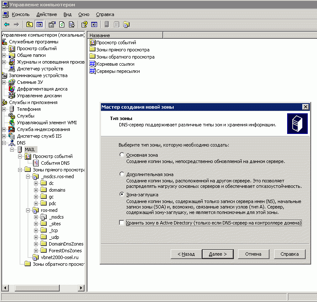Open the Окно menu
Image resolution: width=317 pixels, height=302 pixels.
point(84,14)
